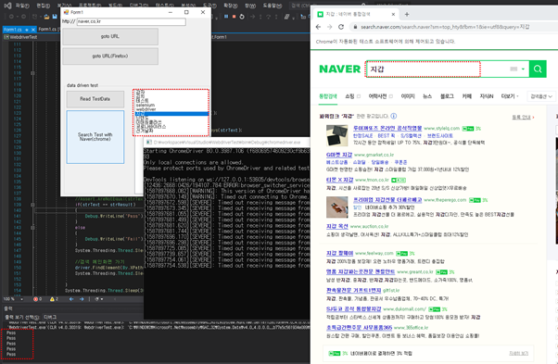Click the goto URL button in Form1
Viewport: 558px width, 364px height.
(110, 37)
